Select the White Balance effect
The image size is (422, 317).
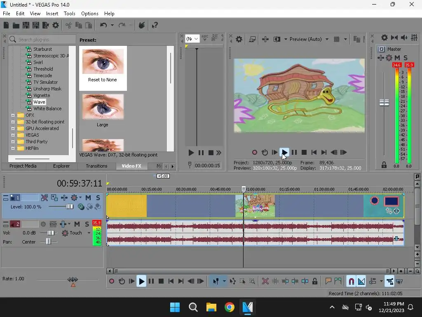(47, 109)
